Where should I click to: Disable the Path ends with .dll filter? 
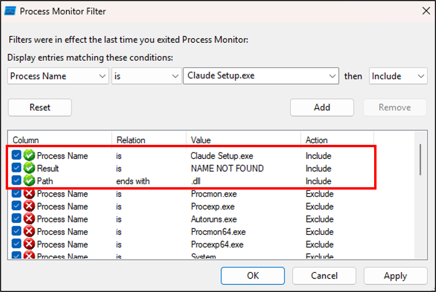pyautogui.click(x=17, y=181)
